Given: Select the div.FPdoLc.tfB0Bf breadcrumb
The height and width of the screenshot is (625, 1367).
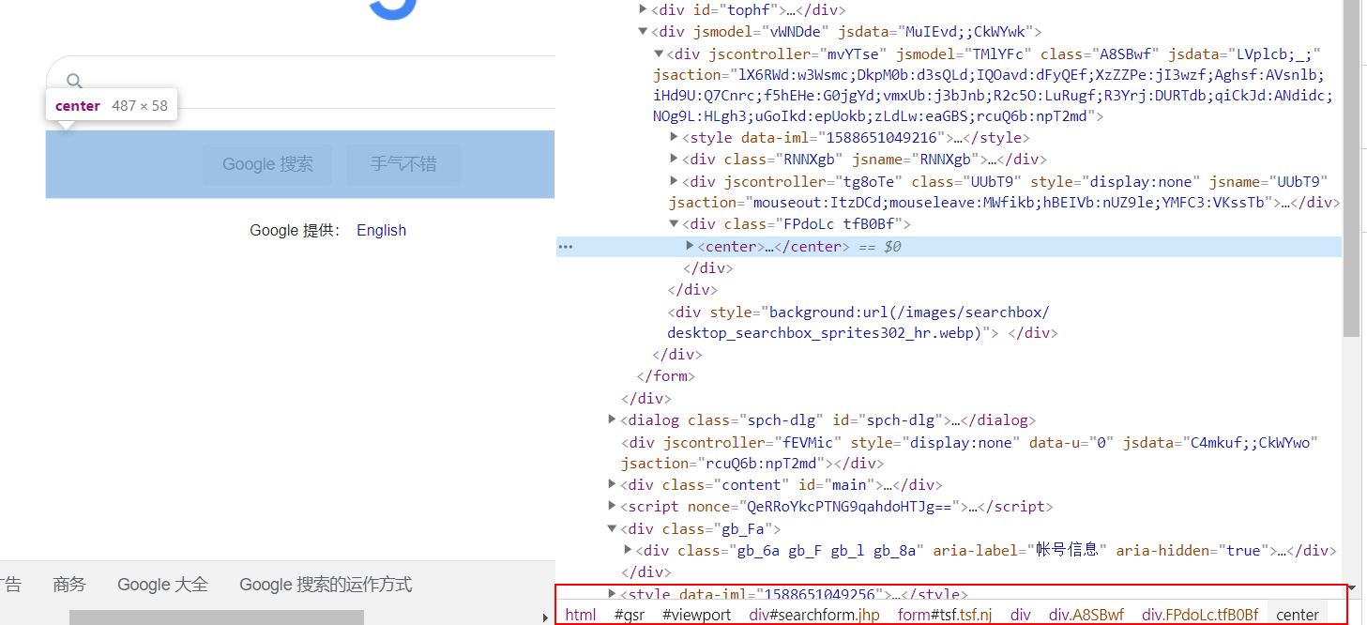Looking at the screenshot, I should (1200, 615).
